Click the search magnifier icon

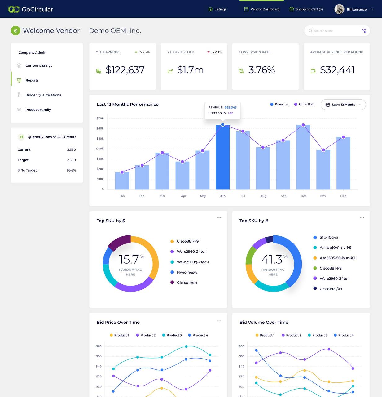[310, 31]
